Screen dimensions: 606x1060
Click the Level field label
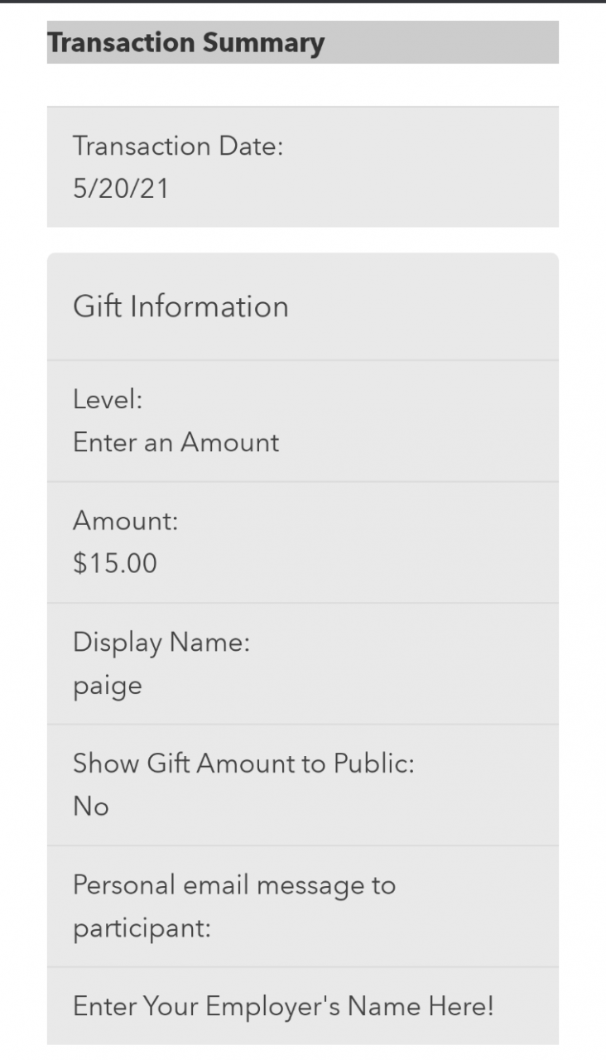[108, 400]
